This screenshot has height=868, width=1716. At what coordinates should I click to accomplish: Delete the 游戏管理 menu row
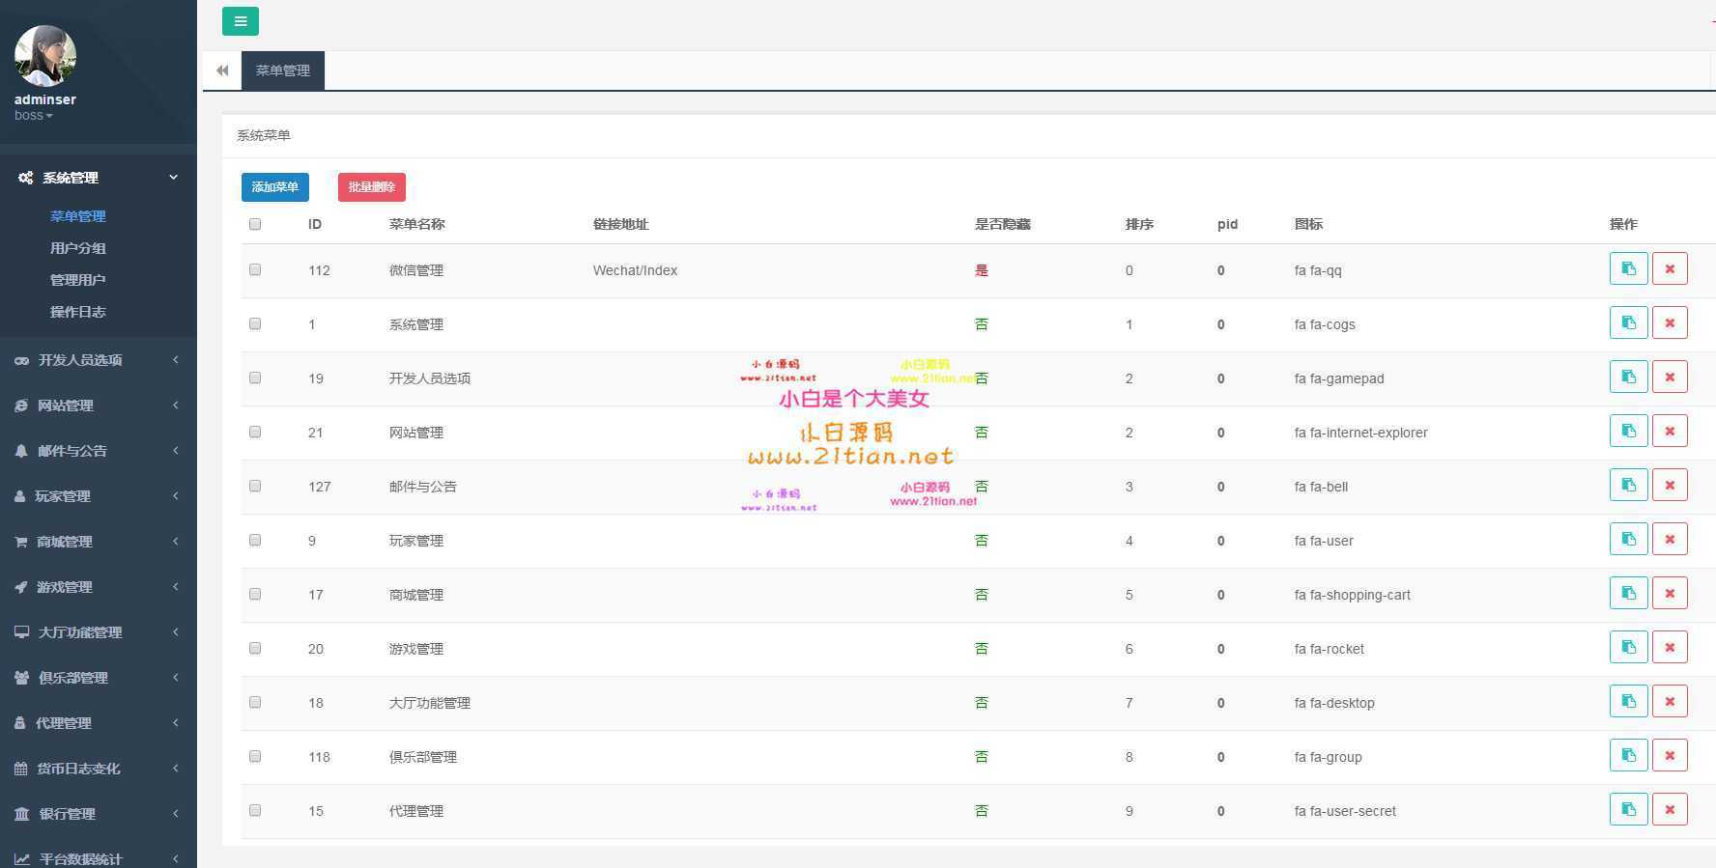pyautogui.click(x=1669, y=647)
